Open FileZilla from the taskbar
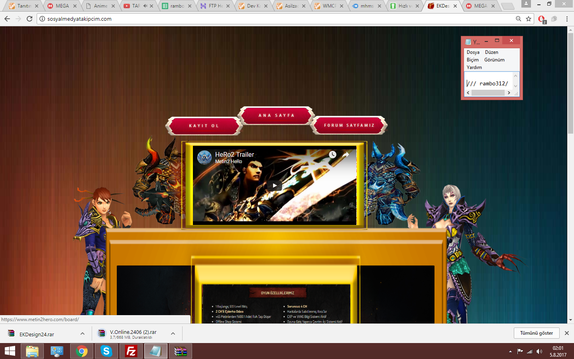 (131, 351)
